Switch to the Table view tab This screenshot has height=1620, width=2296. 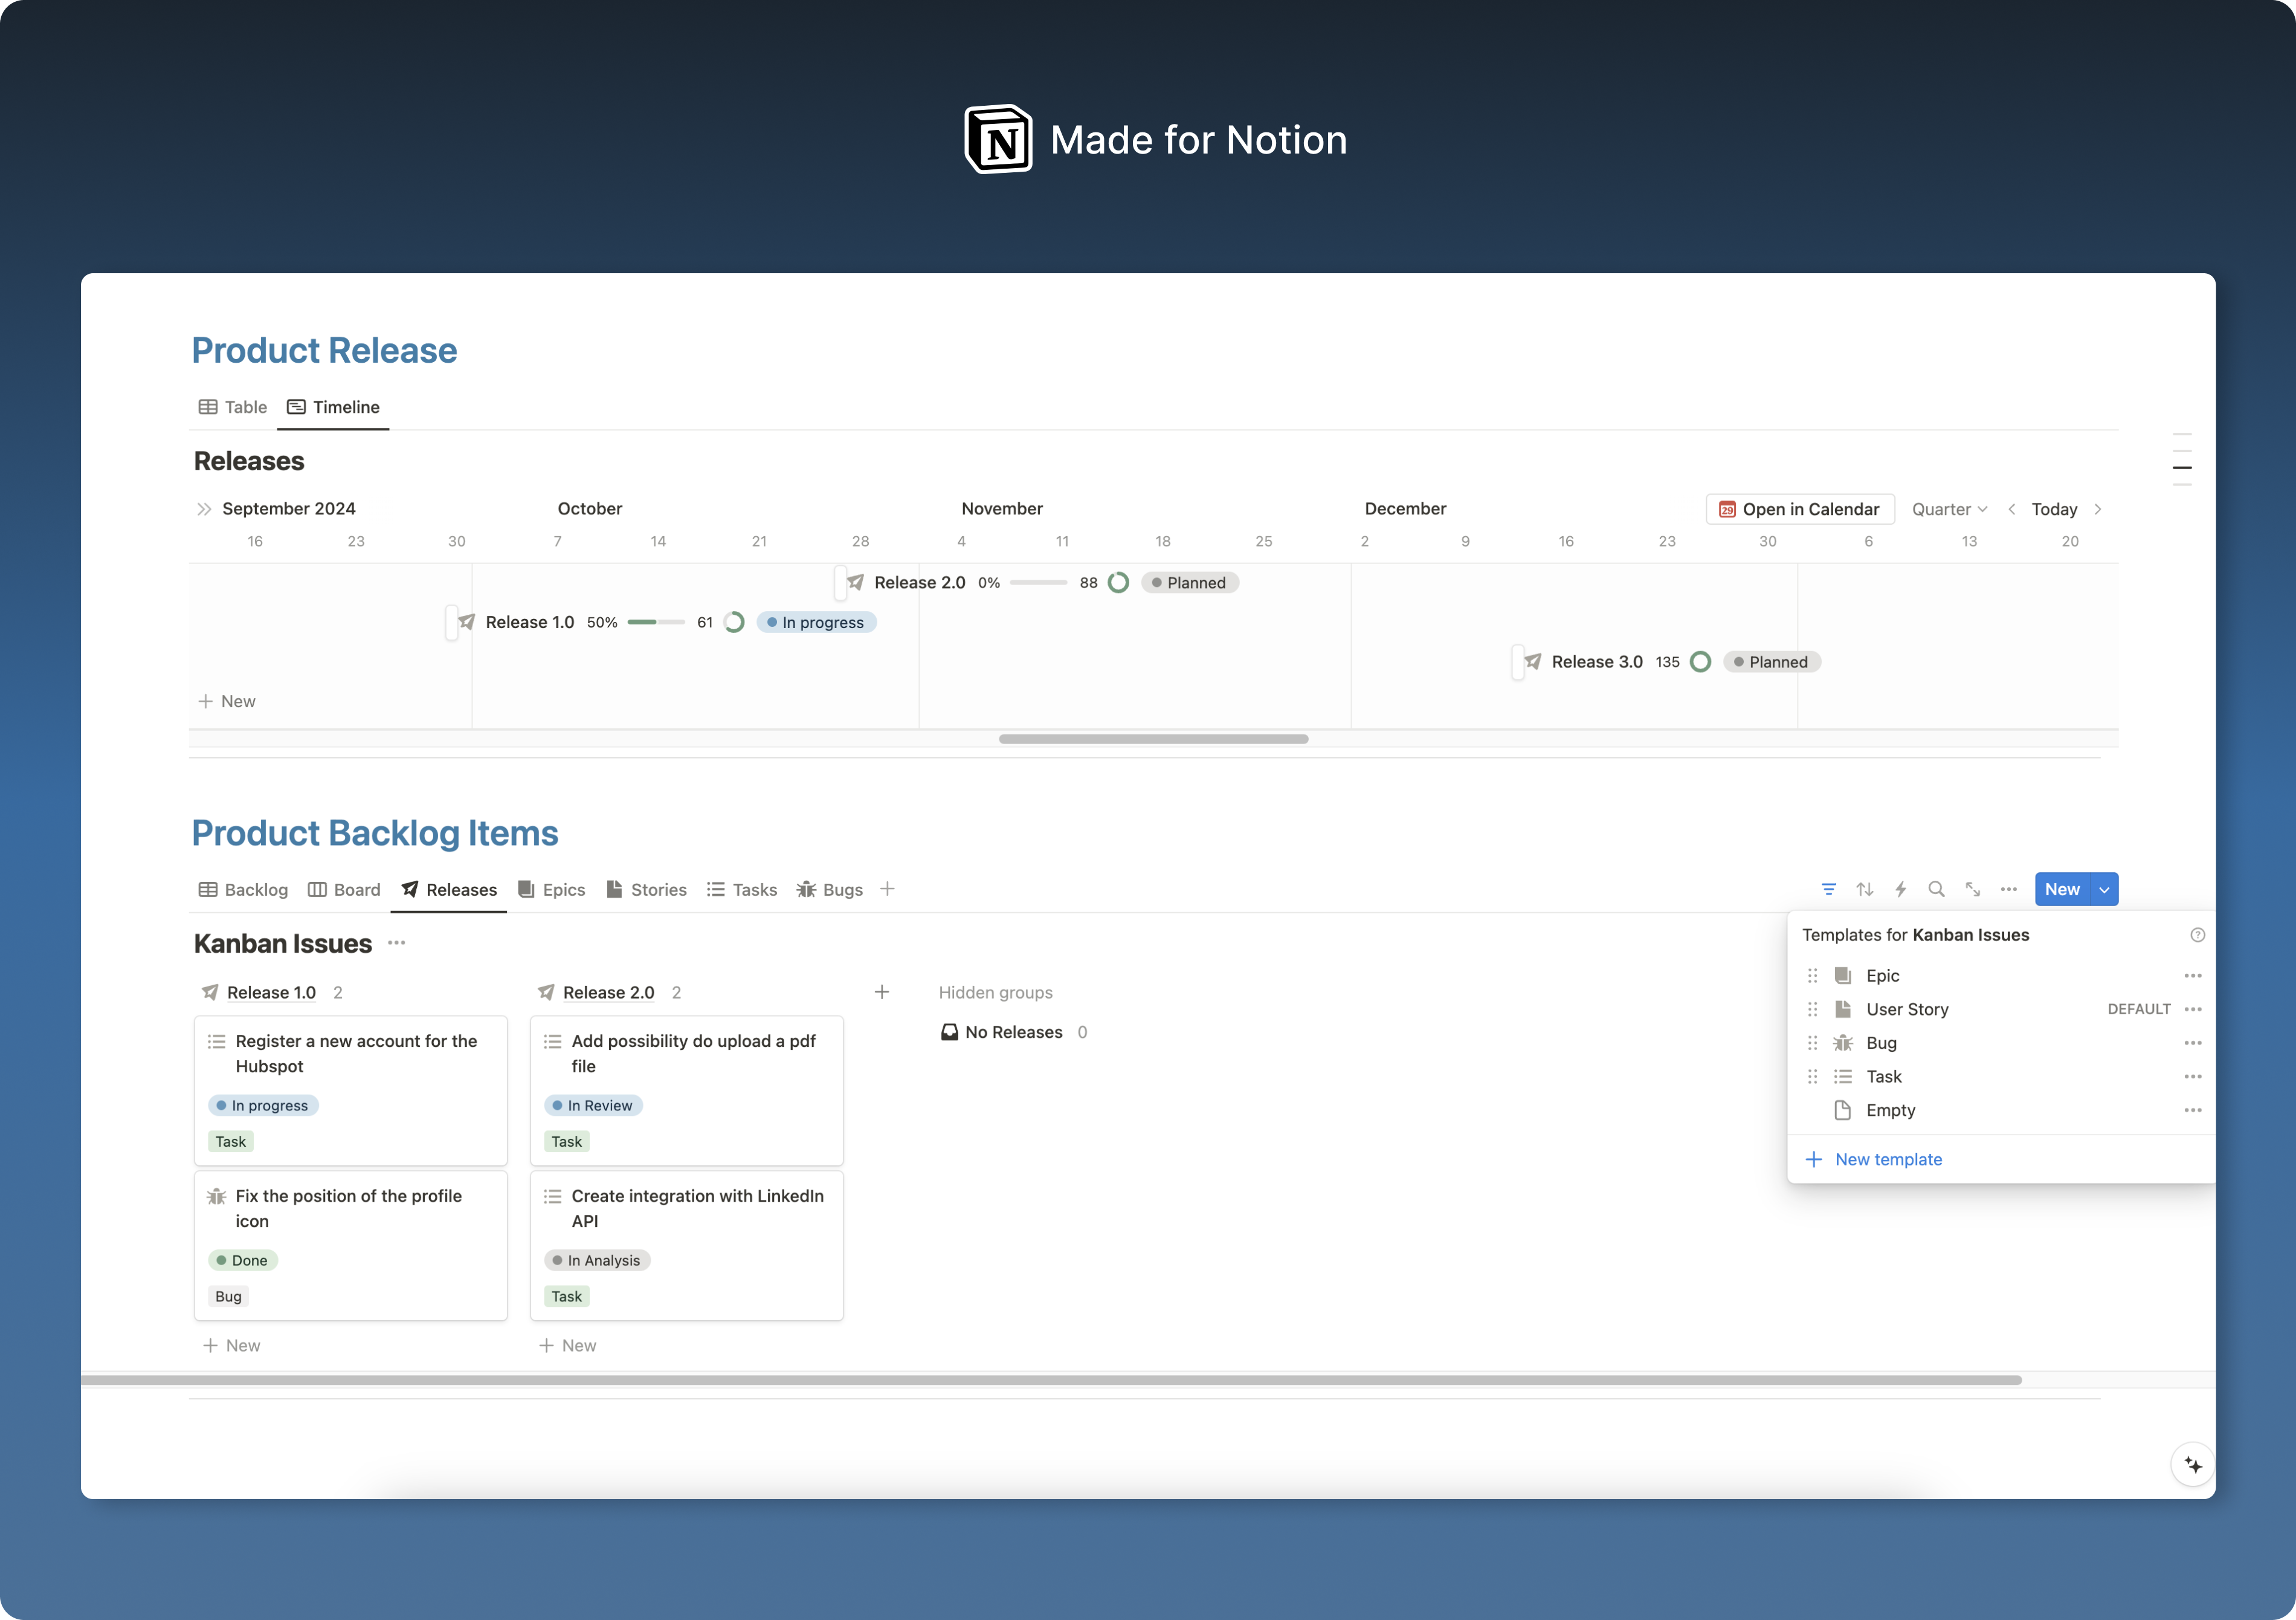[x=232, y=407]
